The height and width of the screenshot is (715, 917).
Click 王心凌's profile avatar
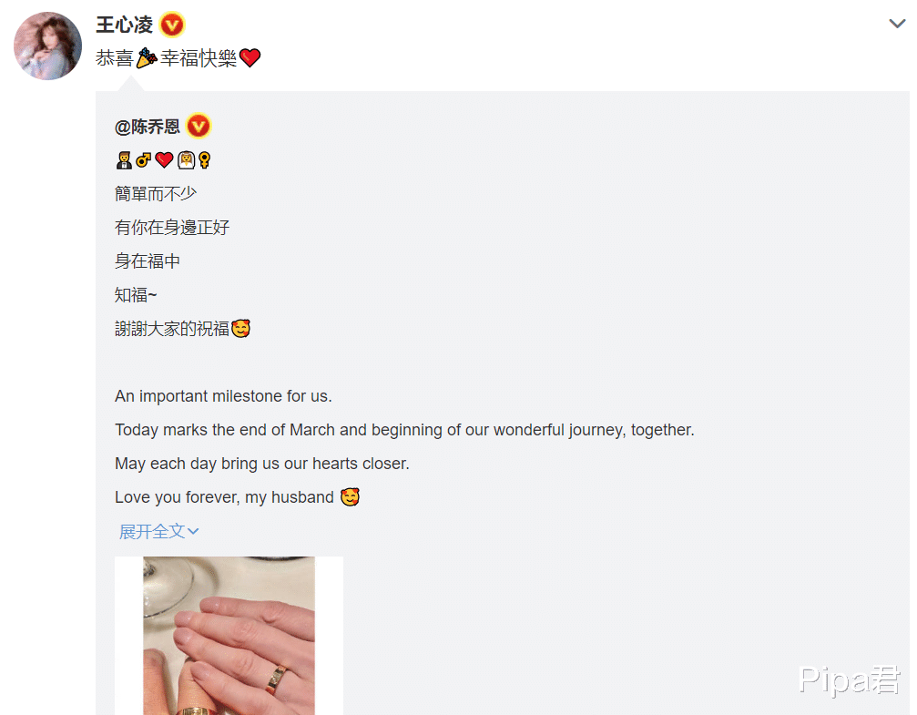tap(48, 46)
